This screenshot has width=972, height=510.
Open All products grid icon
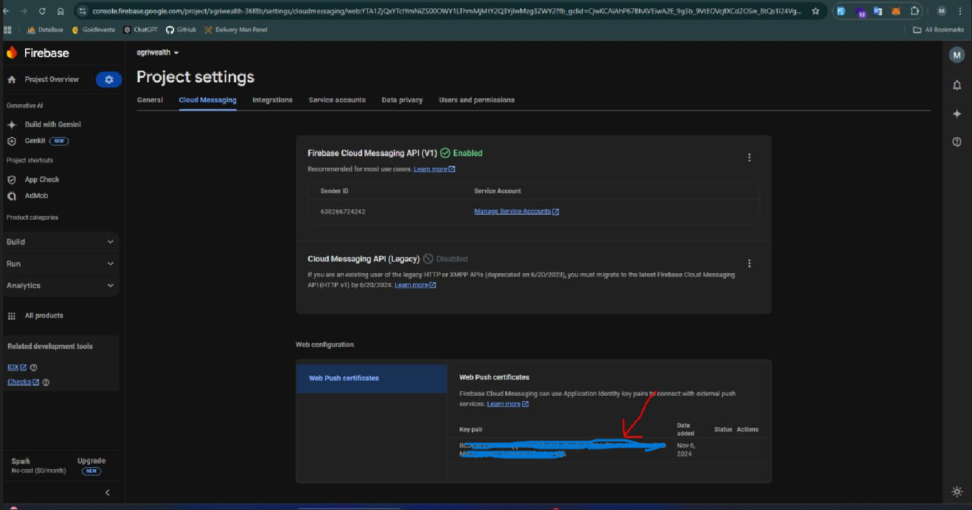tap(11, 316)
